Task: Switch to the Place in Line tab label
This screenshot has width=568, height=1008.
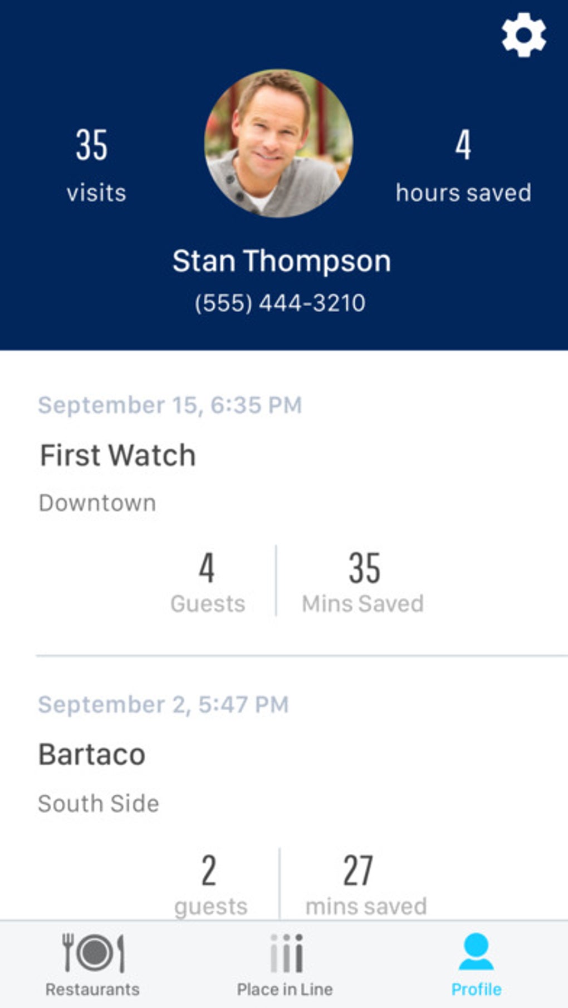Action: tap(285, 989)
